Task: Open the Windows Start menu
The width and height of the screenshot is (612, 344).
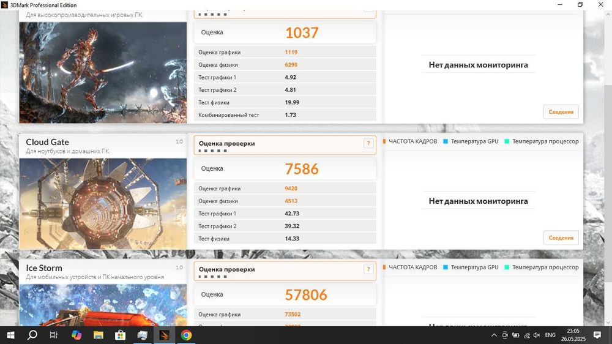Action: [10, 335]
